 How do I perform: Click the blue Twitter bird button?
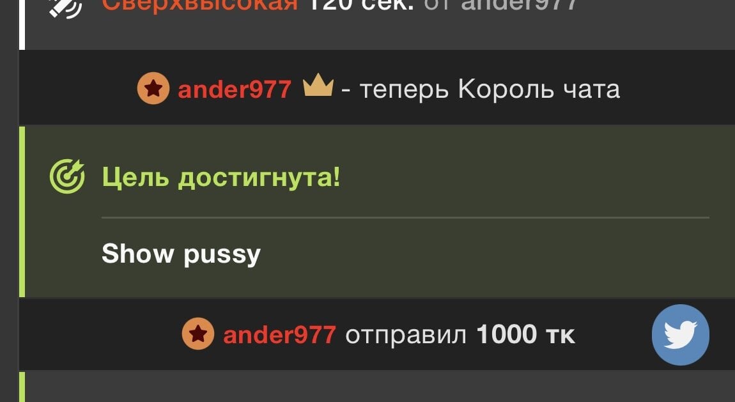click(680, 334)
